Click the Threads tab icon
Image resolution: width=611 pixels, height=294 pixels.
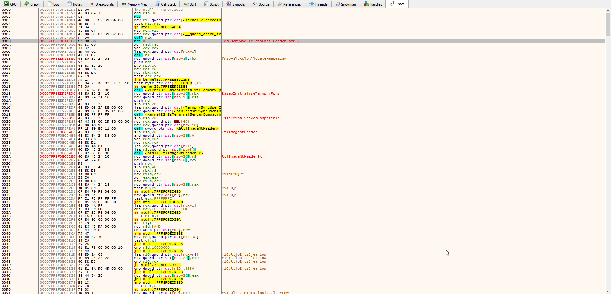click(x=311, y=4)
